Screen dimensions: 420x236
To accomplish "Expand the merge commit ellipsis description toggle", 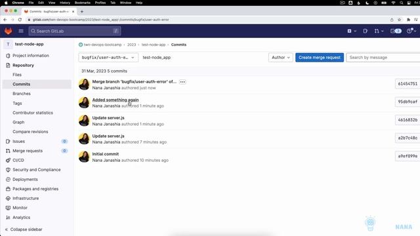I will click(182, 82).
